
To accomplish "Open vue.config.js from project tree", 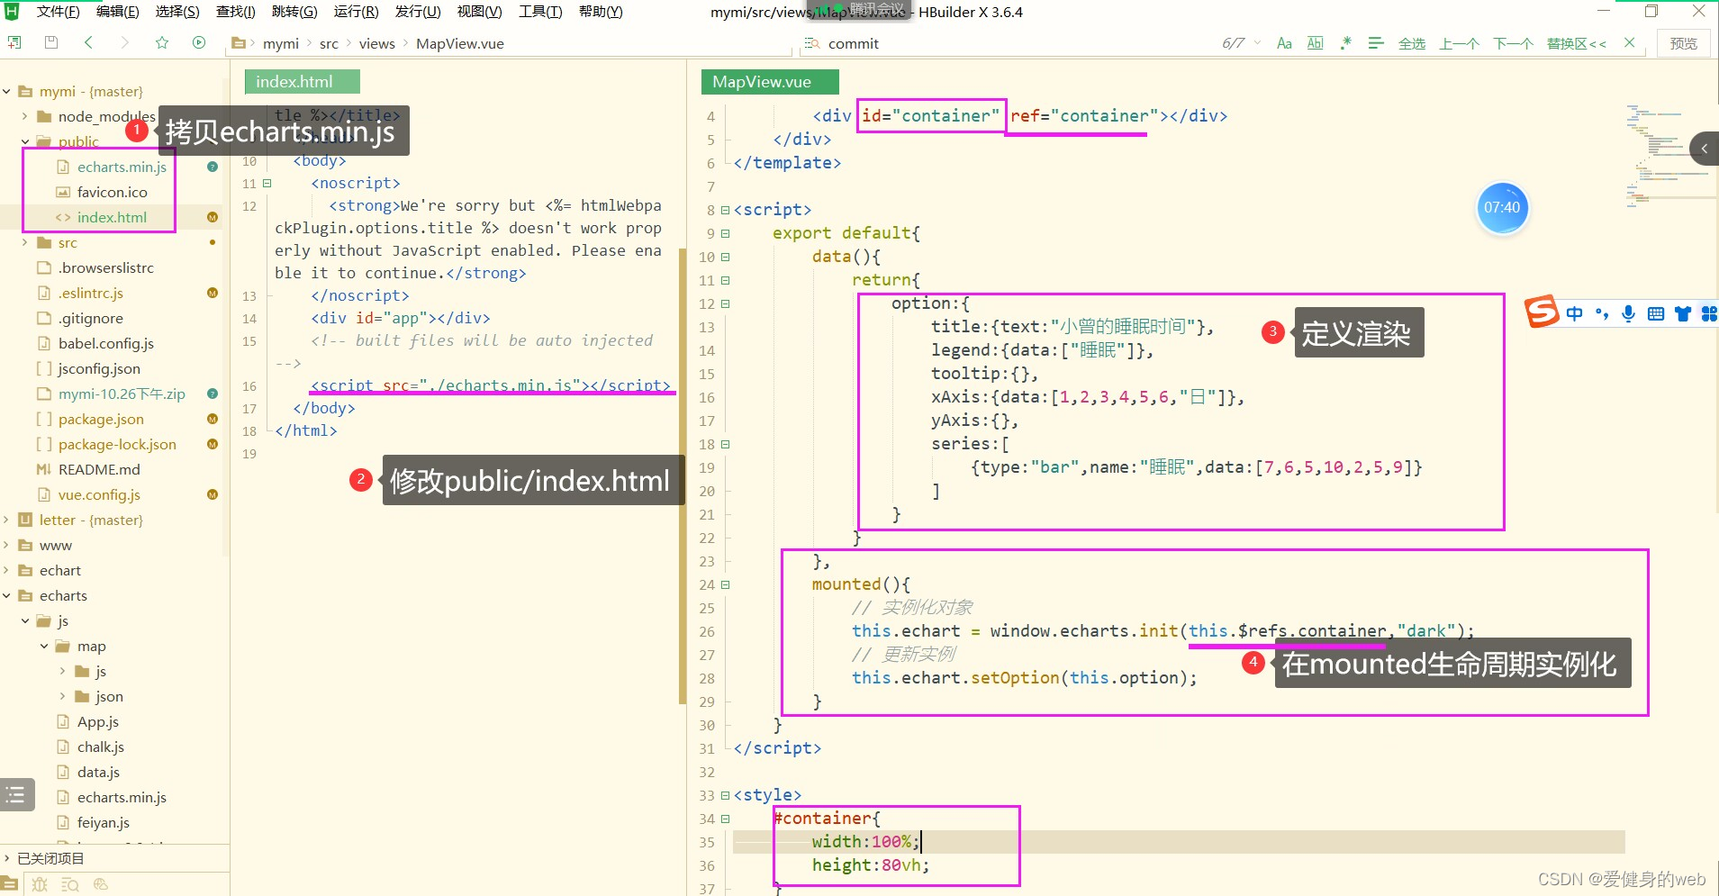I will pyautogui.click(x=99, y=494).
